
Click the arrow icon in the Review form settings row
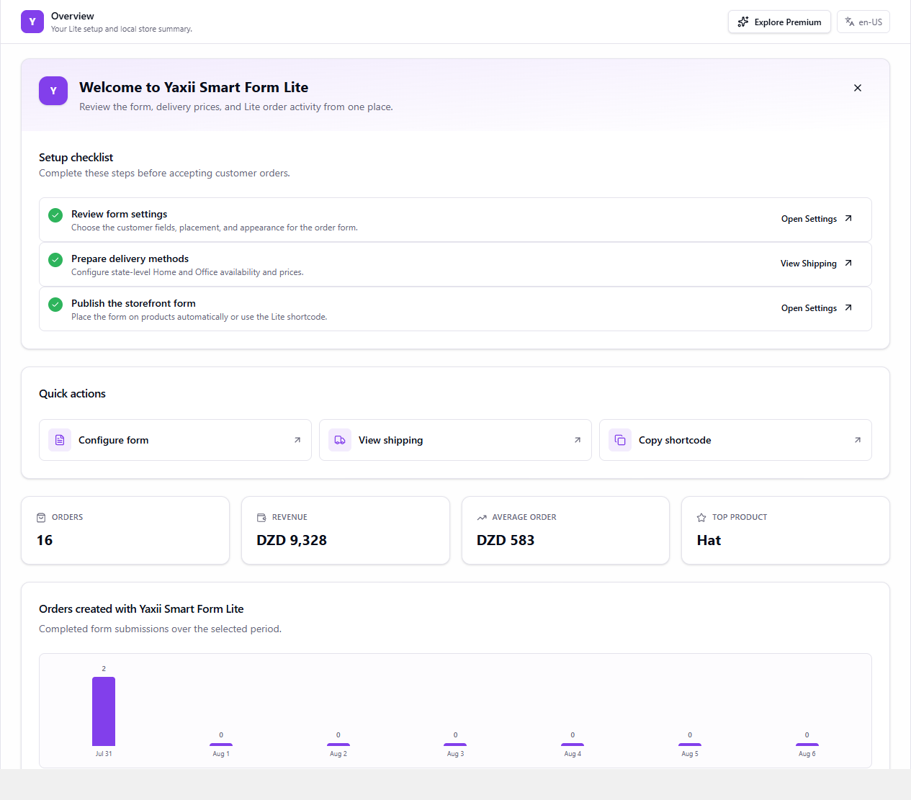(x=848, y=218)
